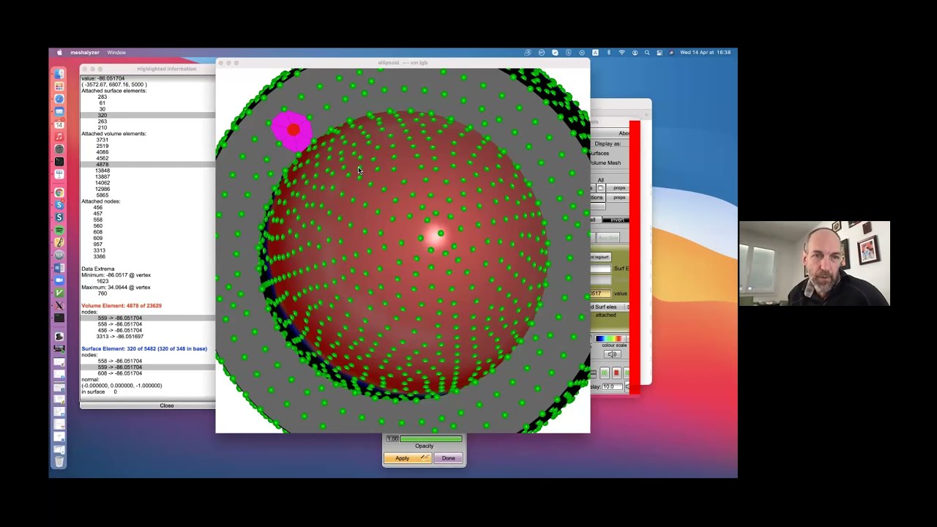Click node row '3313 -> -86.051697'
Image resolution: width=937 pixels, height=527 pixels.
tap(119, 337)
